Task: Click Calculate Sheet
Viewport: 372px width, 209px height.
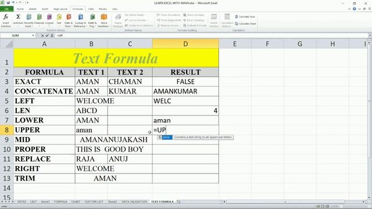Action: click(x=245, y=24)
